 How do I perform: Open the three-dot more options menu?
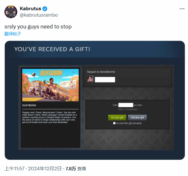(182, 9)
